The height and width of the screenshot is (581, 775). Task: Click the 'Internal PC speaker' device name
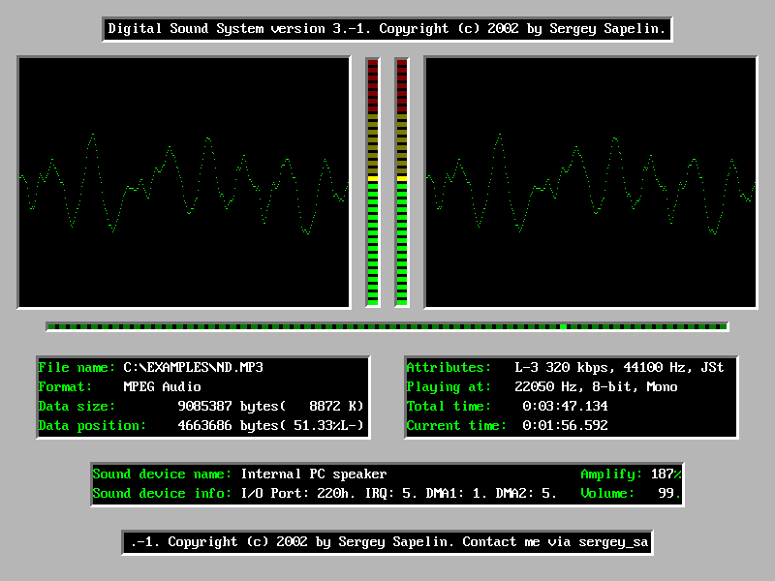(314, 474)
